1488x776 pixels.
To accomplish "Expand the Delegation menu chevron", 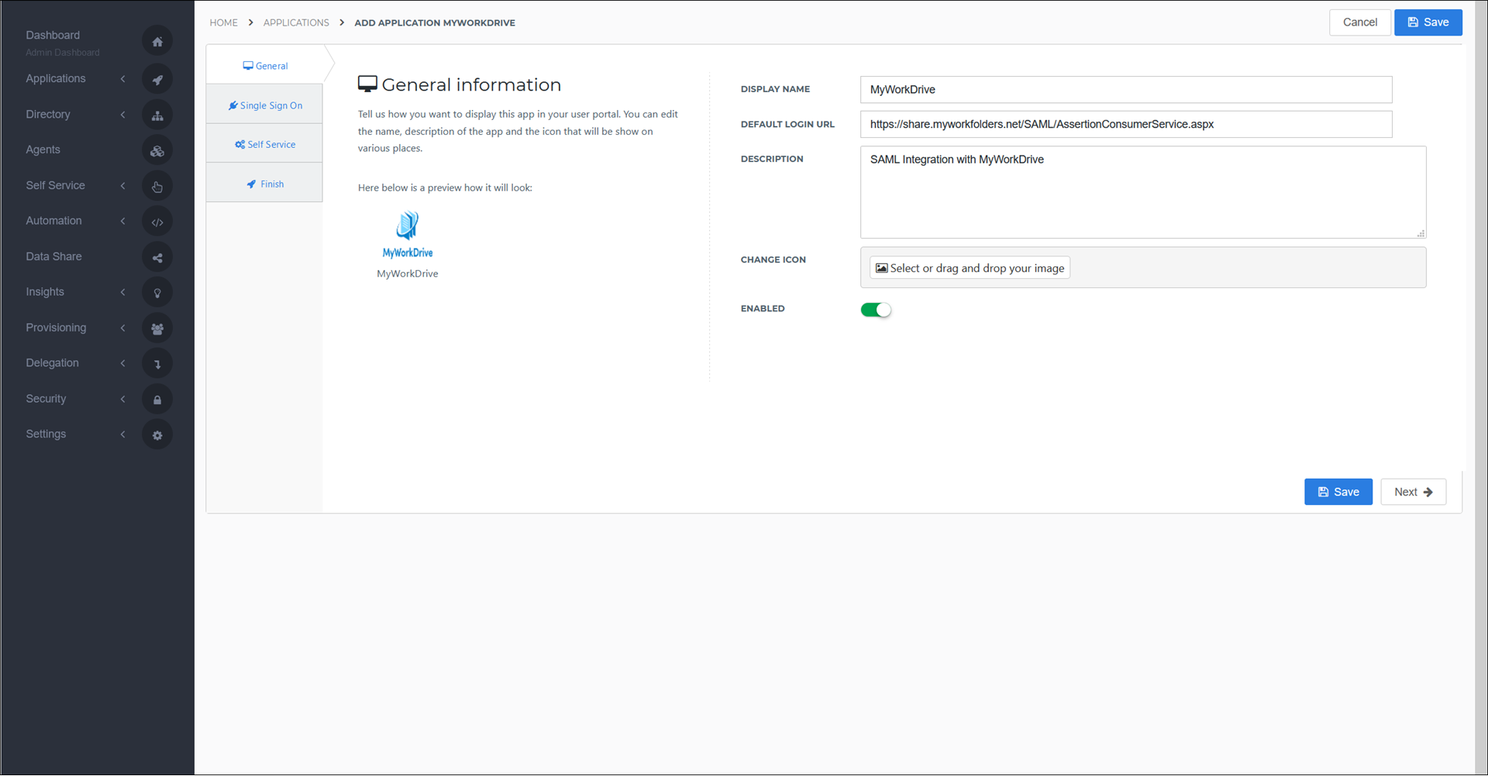I will 123,363.
